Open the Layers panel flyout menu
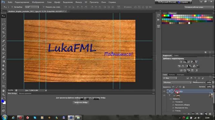Screen dimensions: 215x120 click(213, 75)
